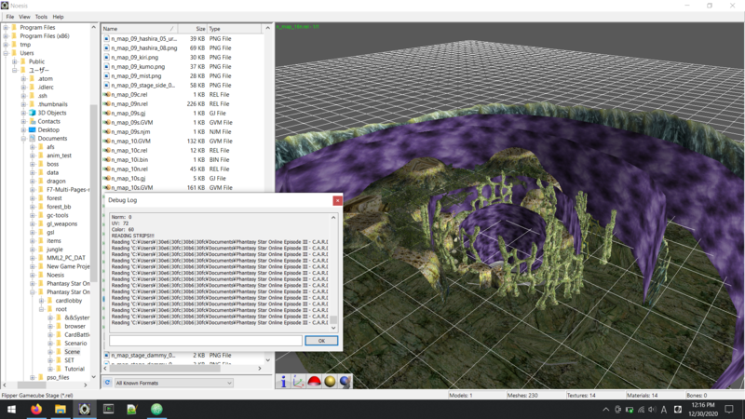The image size is (745, 419).
Task: Open Windows Start menu
Action: (x=11, y=409)
